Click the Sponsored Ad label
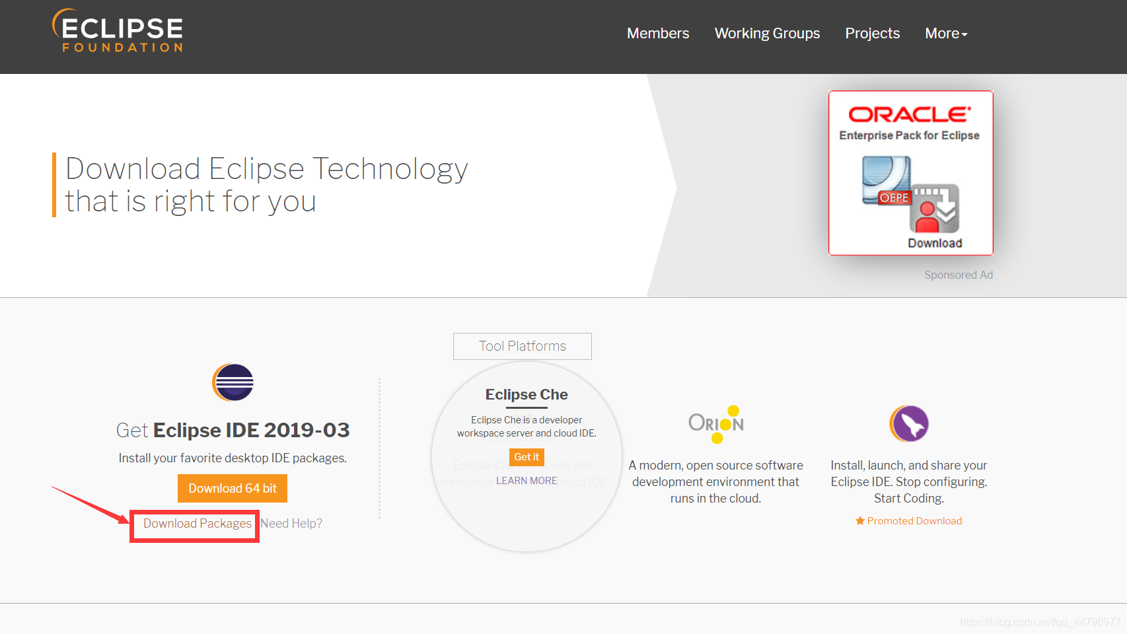The height and width of the screenshot is (634, 1127). point(958,275)
